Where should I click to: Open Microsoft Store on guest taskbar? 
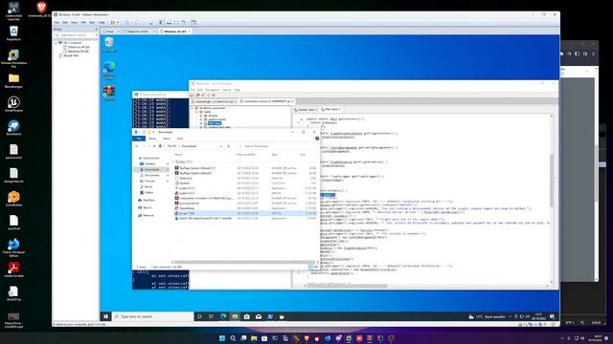247,316
